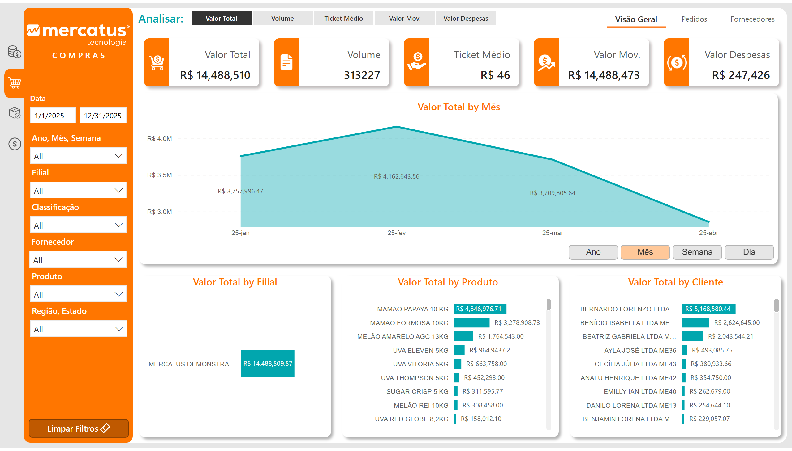Click the Produto chart scrollbar thumb
Screen dimensions: 792x451
(549, 304)
